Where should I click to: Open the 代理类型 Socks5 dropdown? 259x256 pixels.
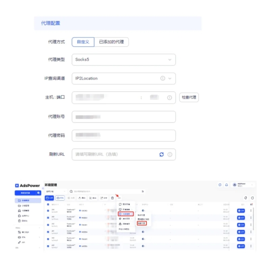coord(124,59)
